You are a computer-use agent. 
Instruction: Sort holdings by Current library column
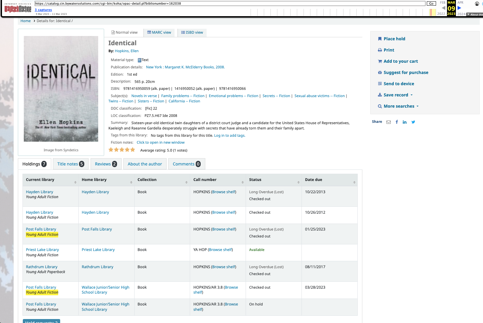[x=50, y=180]
